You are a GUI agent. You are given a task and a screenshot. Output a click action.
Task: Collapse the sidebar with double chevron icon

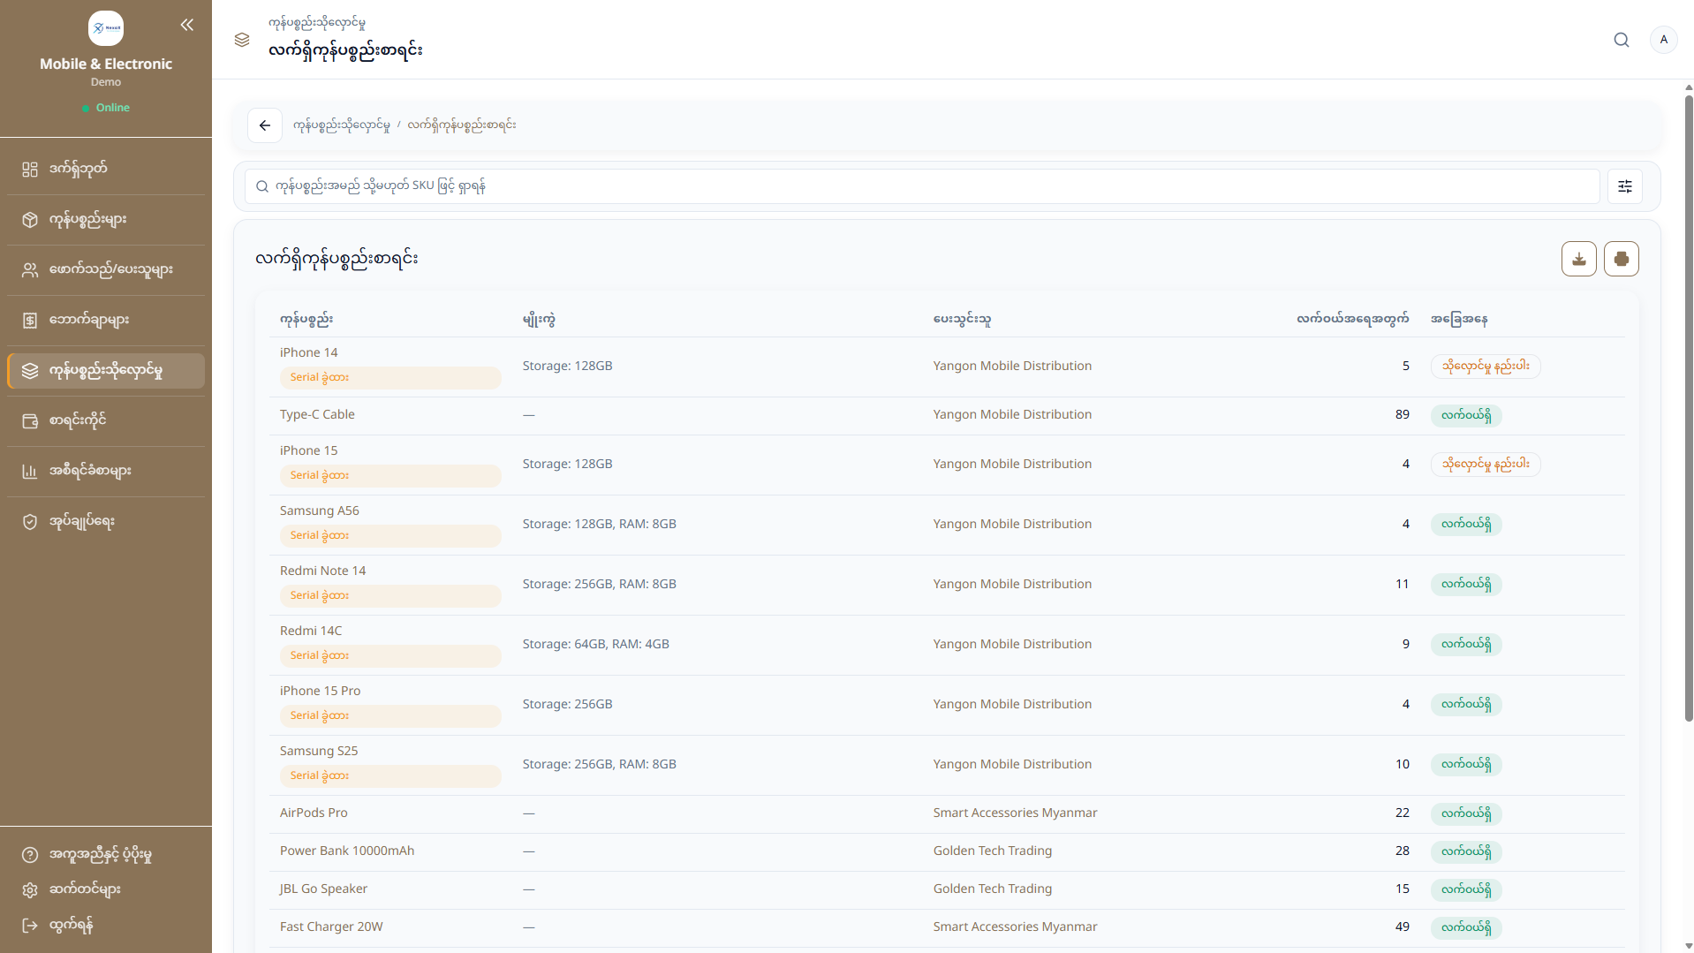coord(187,25)
